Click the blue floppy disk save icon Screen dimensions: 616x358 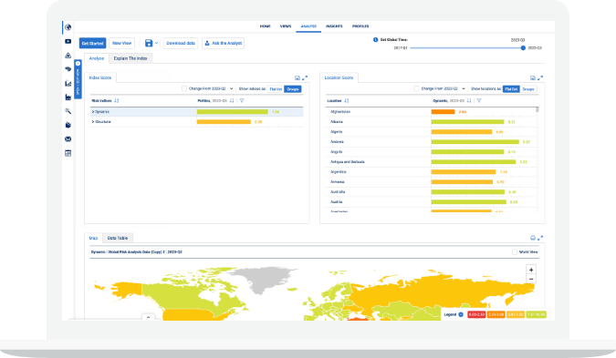tap(149, 43)
